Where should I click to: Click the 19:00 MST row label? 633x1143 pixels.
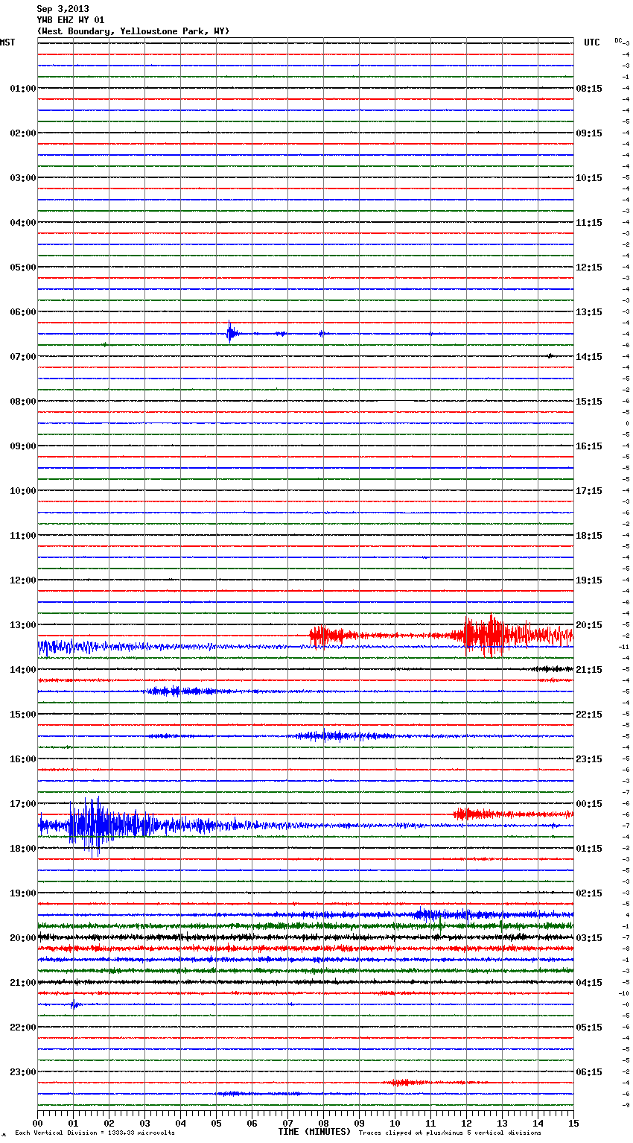tap(23, 893)
